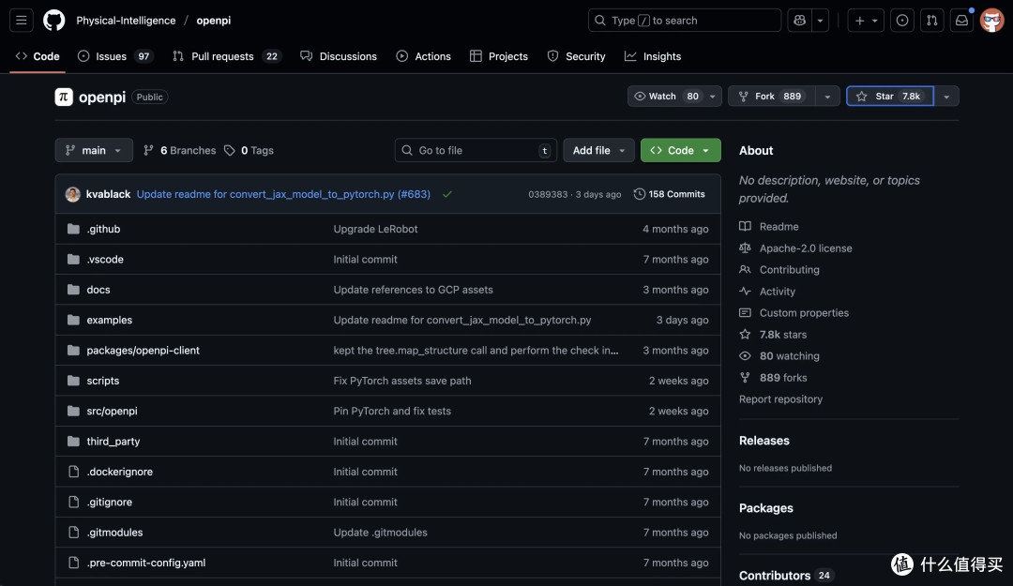Star the openpi repository
Screen dimensions: 1013x586
tap(889, 97)
